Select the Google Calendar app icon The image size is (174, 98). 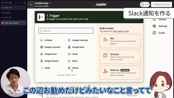click(x=69, y=40)
